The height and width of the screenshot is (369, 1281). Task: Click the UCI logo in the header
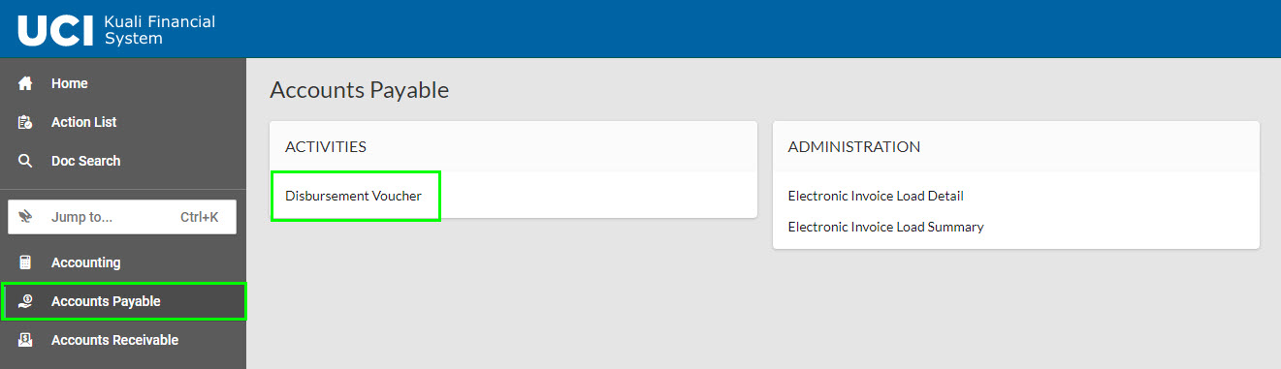point(55,29)
